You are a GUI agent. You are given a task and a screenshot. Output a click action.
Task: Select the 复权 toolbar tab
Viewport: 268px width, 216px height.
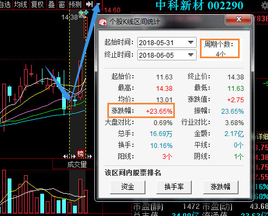(x=38, y=4)
